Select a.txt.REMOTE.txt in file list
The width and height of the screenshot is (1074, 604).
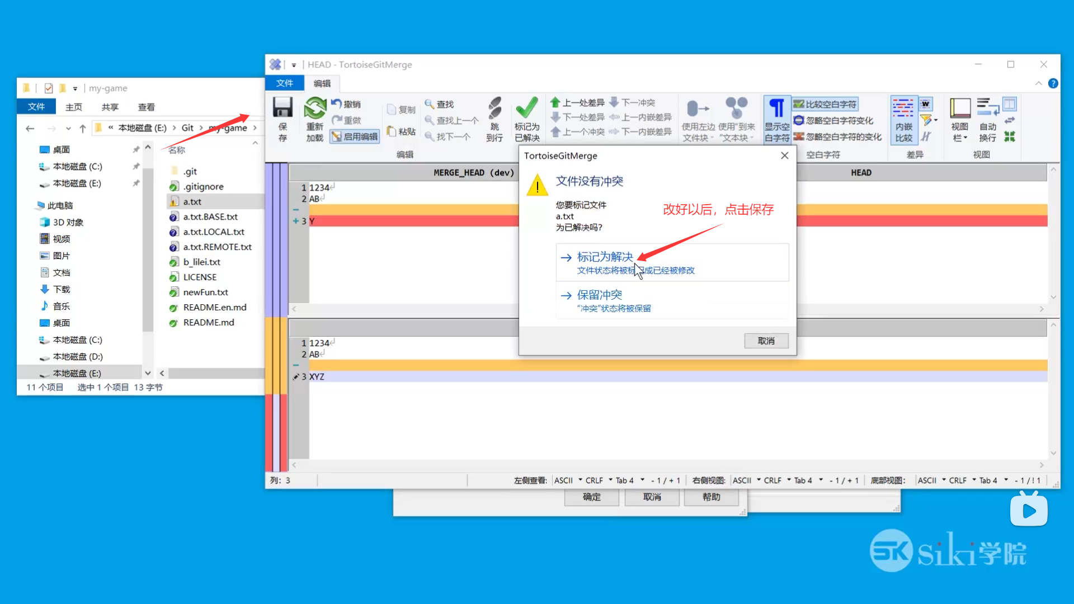[217, 247]
